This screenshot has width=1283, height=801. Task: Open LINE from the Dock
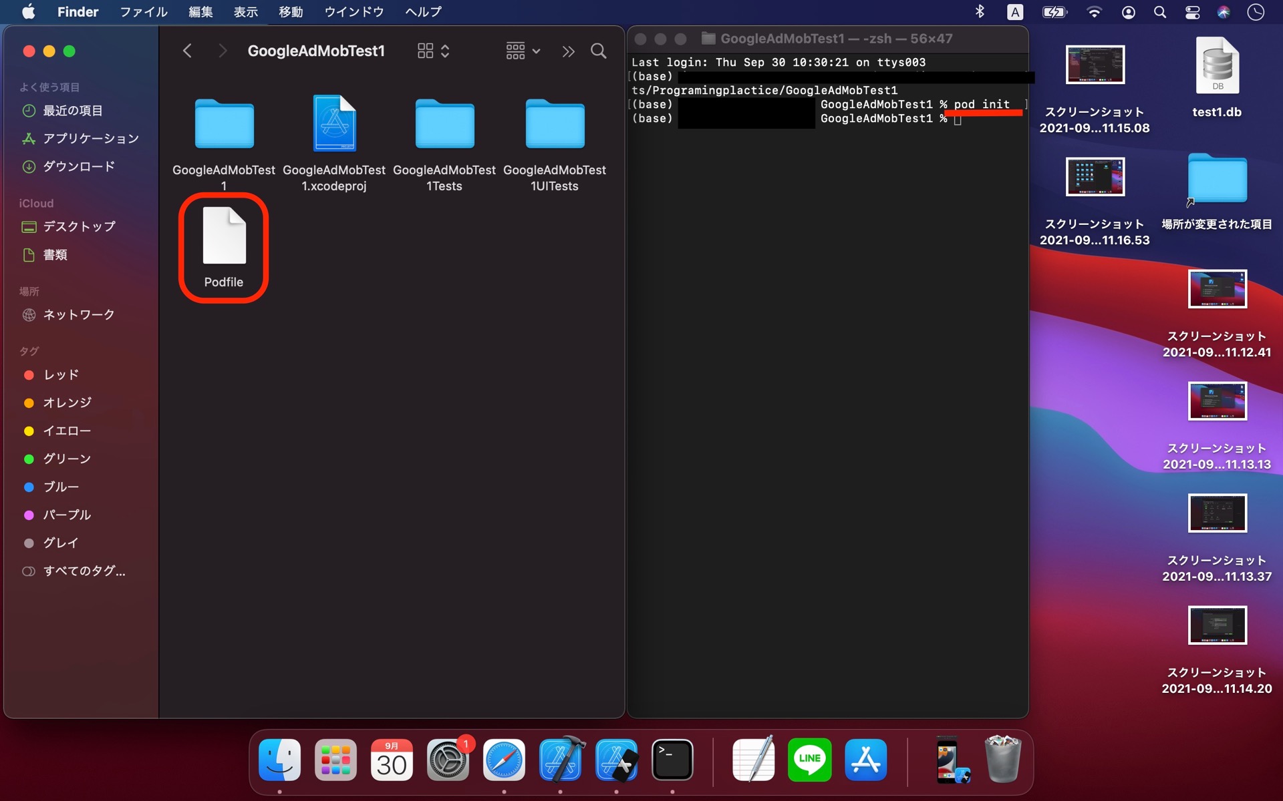[810, 760]
